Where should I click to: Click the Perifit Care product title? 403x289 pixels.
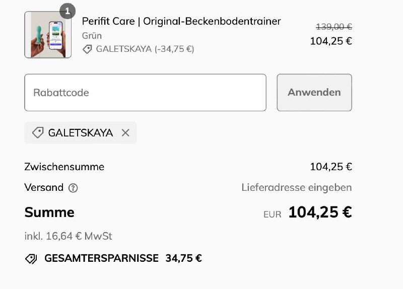coord(181,21)
